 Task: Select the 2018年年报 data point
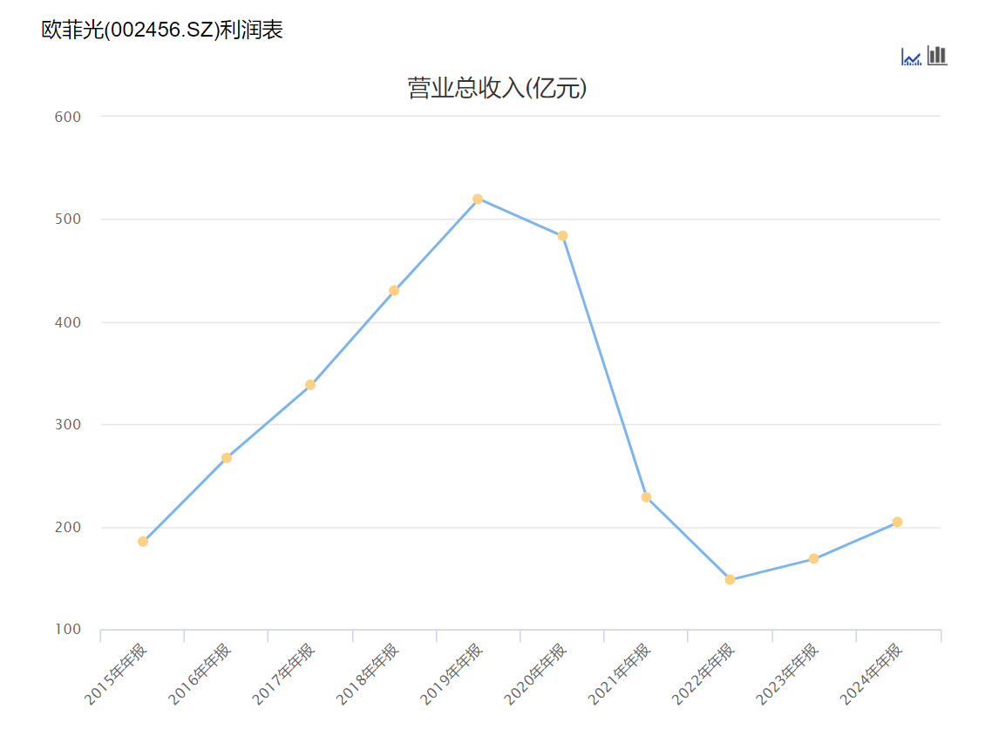click(x=394, y=291)
